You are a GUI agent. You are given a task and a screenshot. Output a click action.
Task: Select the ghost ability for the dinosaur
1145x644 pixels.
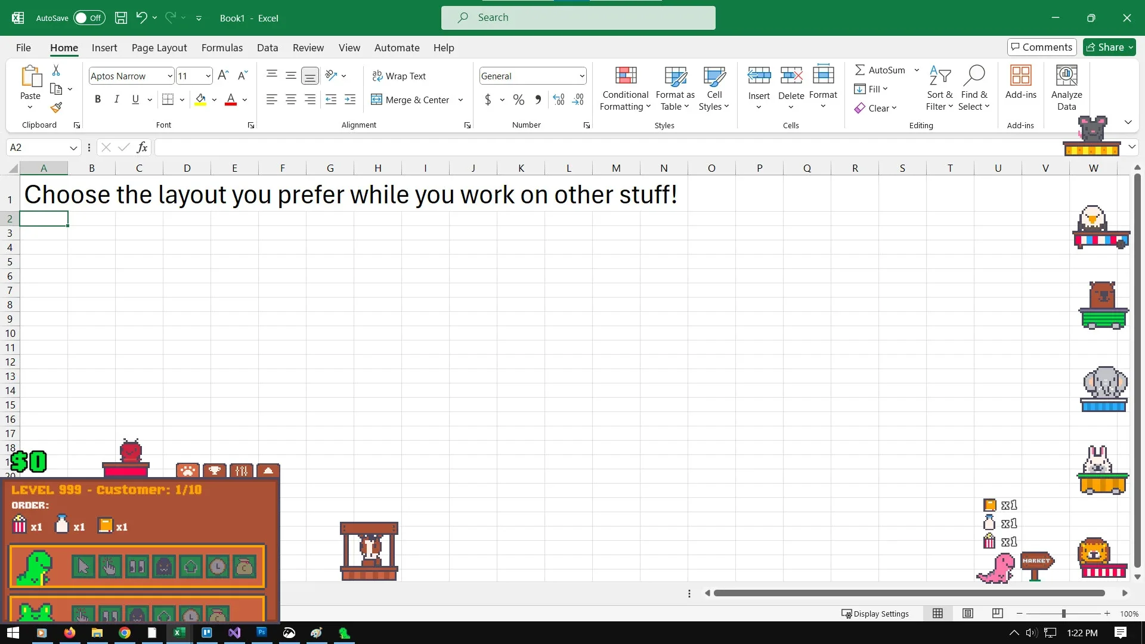point(164,566)
